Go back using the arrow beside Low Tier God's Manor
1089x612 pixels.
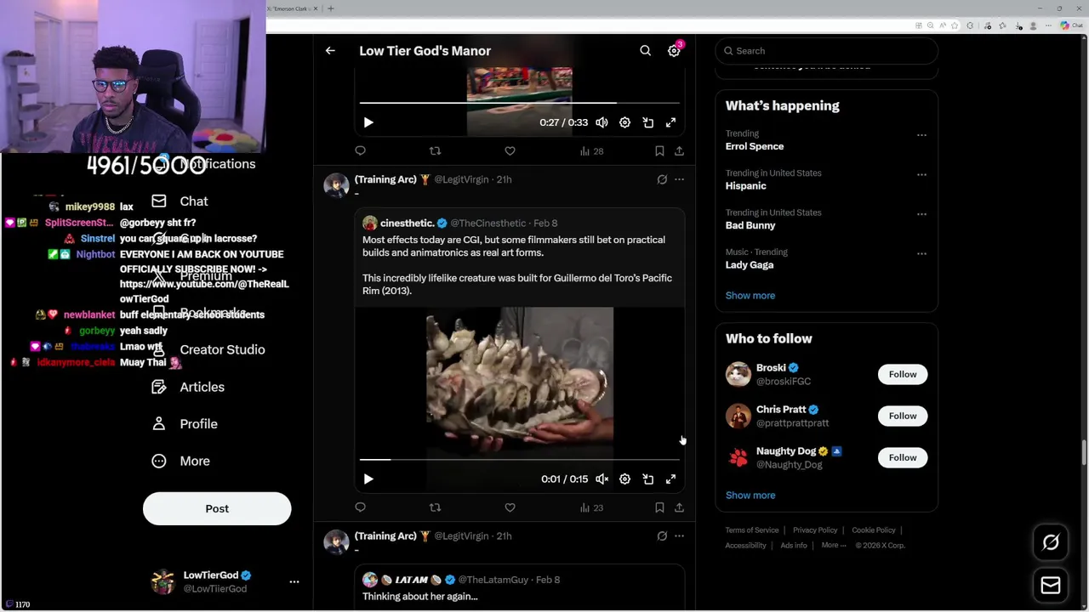pyautogui.click(x=330, y=51)
